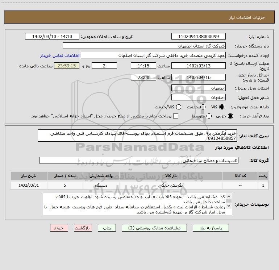Screen dimensions: 279x270
Task: Click the واحد شمارش column header
Action: (x=101, y=176)
